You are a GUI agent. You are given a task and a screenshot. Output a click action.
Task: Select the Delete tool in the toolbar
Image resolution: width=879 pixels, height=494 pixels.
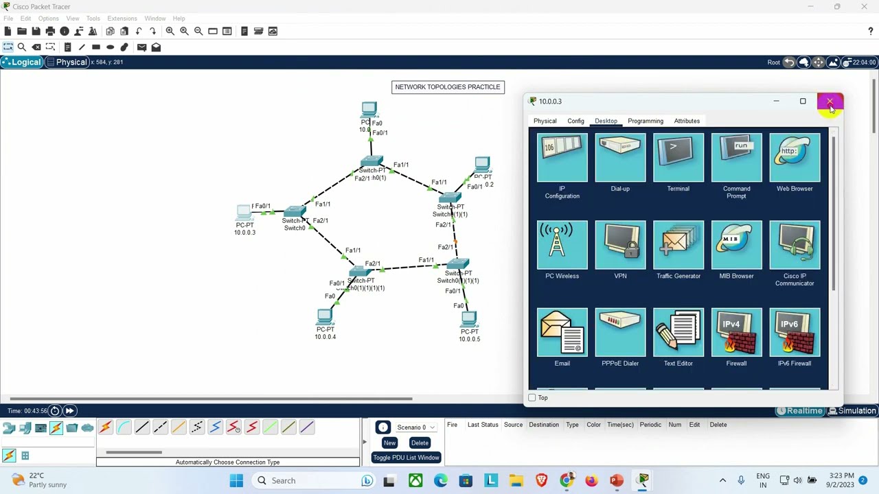click(x=36, y=47)
